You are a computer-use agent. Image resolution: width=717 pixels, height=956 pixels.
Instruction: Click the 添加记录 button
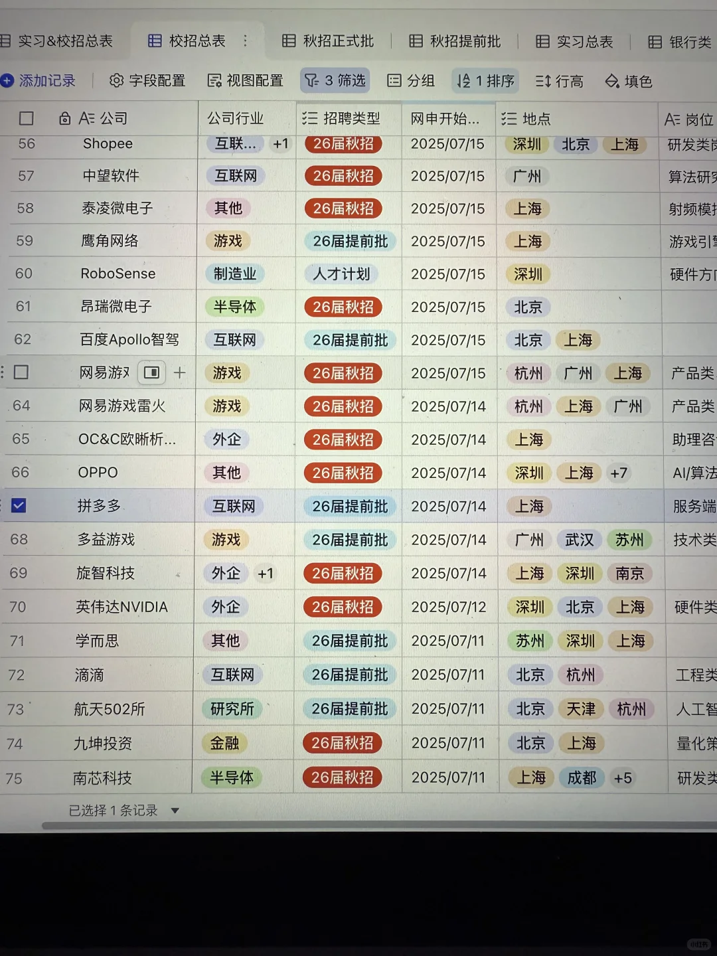click(x=38, y=81)
